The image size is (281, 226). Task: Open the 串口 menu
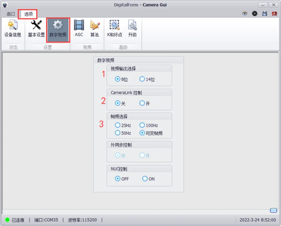[x=10, y=14]
